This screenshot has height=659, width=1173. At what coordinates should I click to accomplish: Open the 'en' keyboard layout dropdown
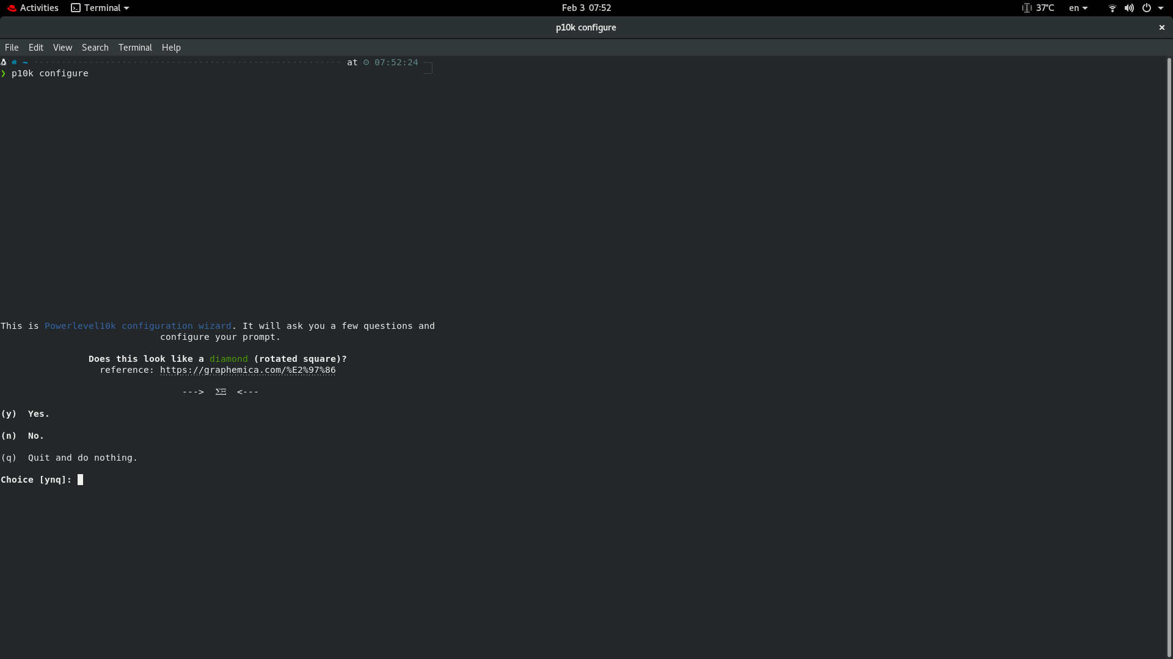click(1078, 8)
